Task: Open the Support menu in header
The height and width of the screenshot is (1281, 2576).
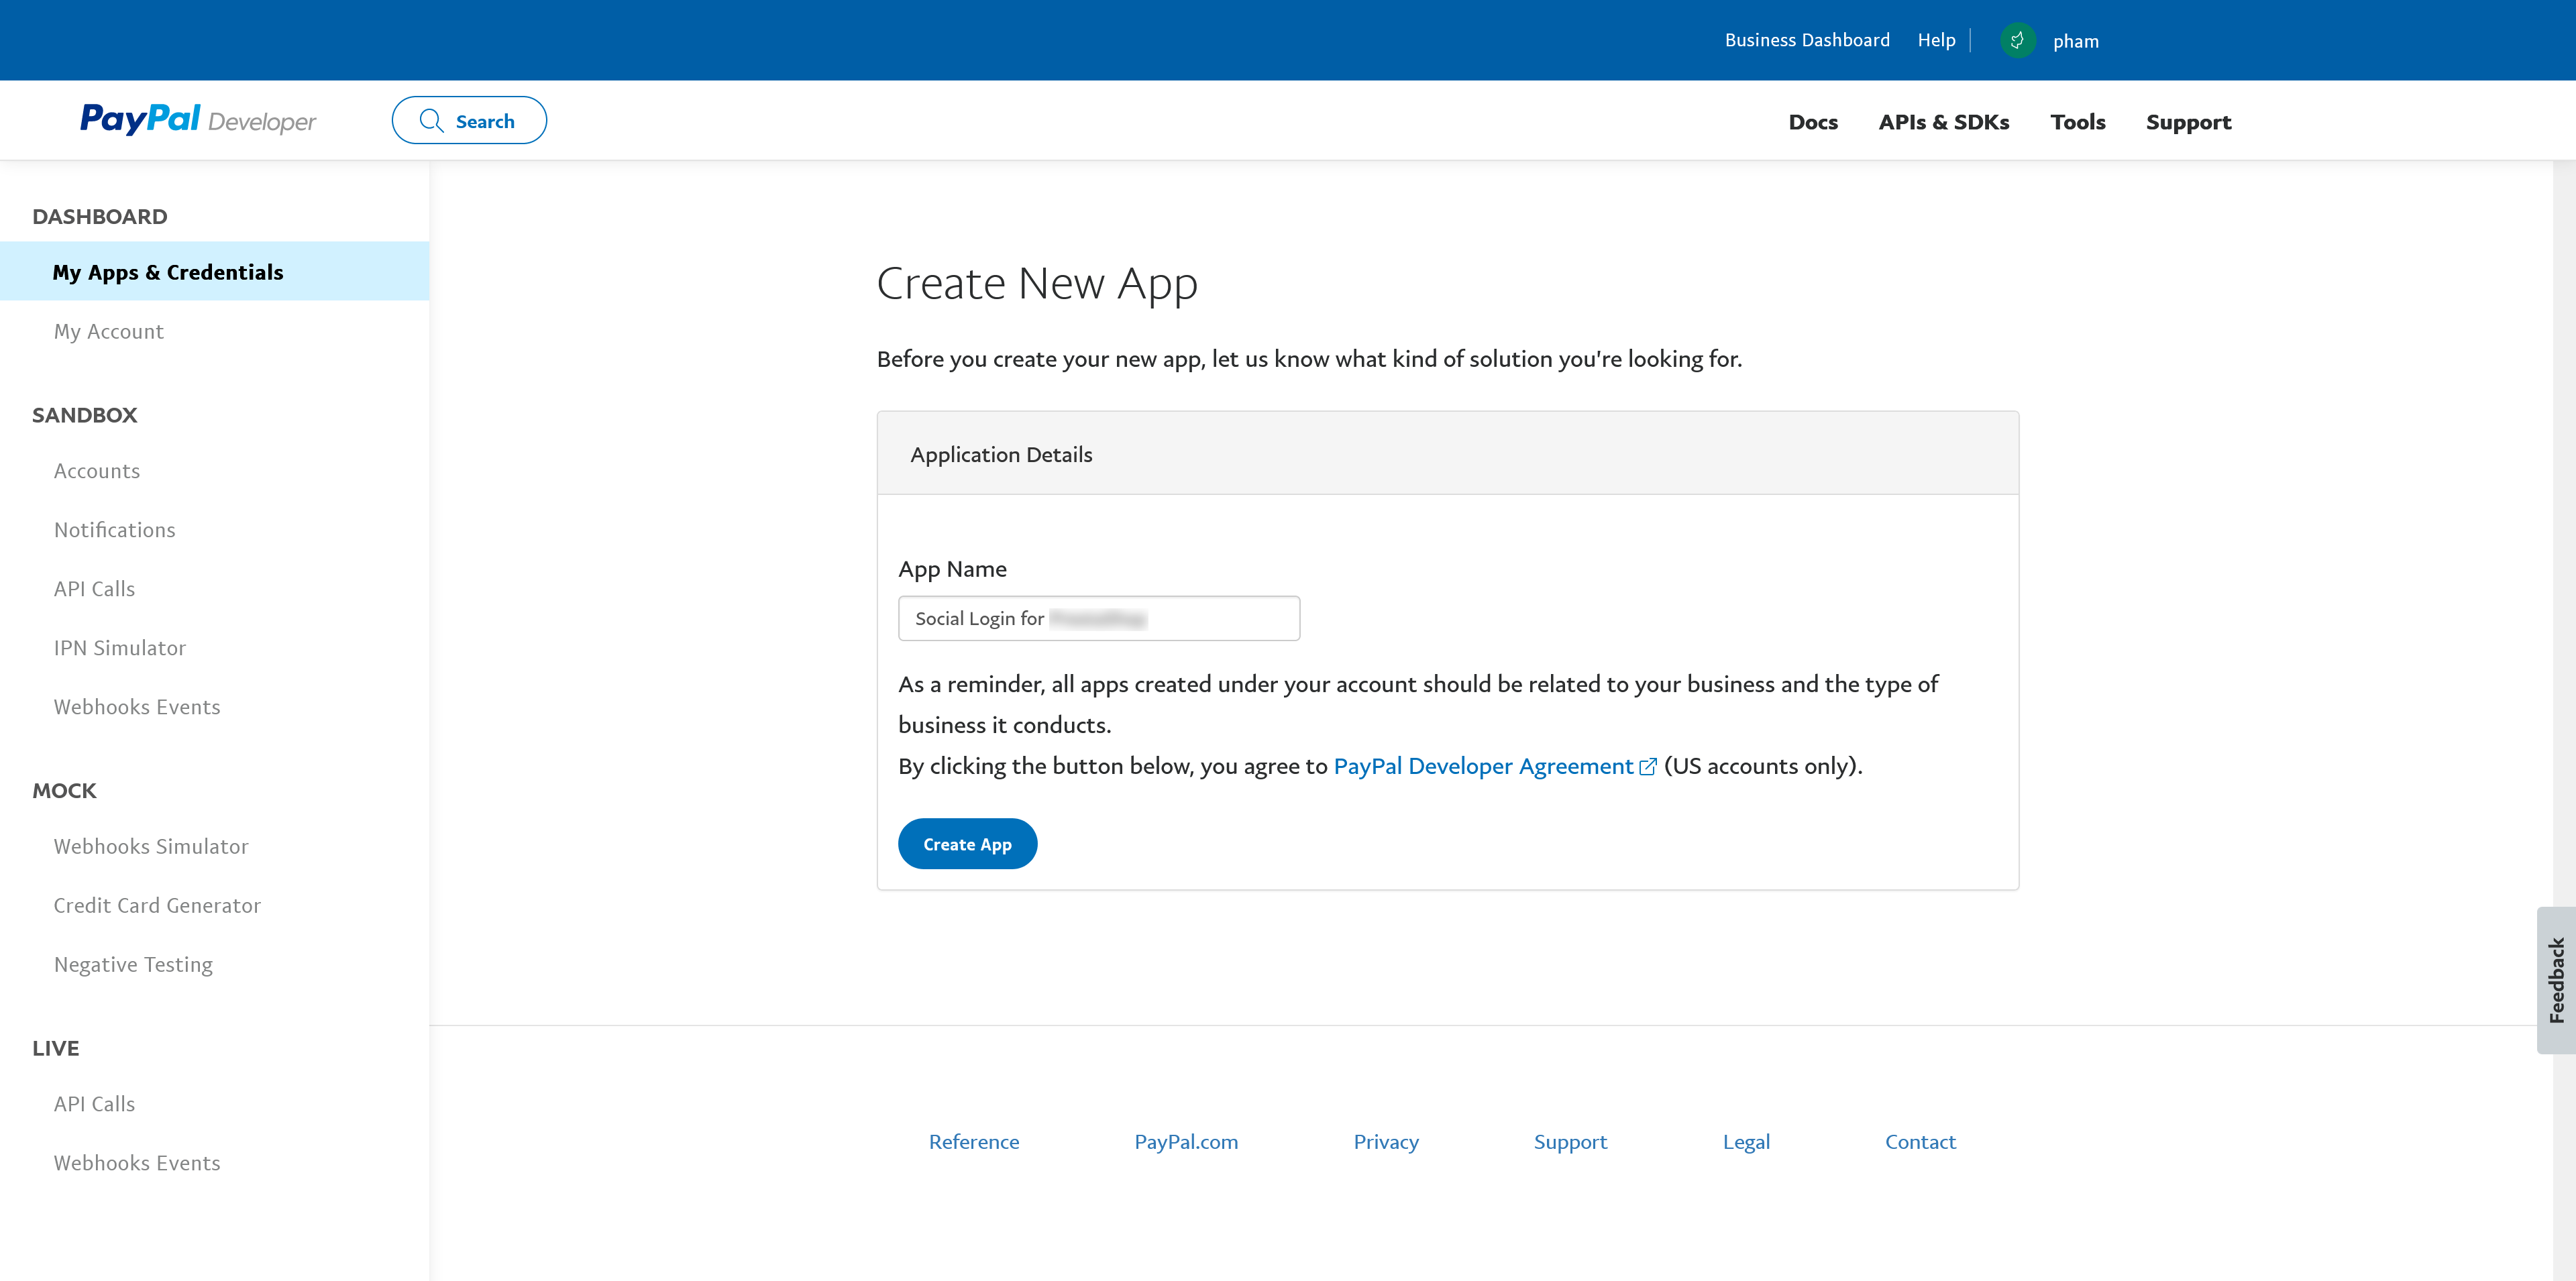Action: pos(2188,122)
